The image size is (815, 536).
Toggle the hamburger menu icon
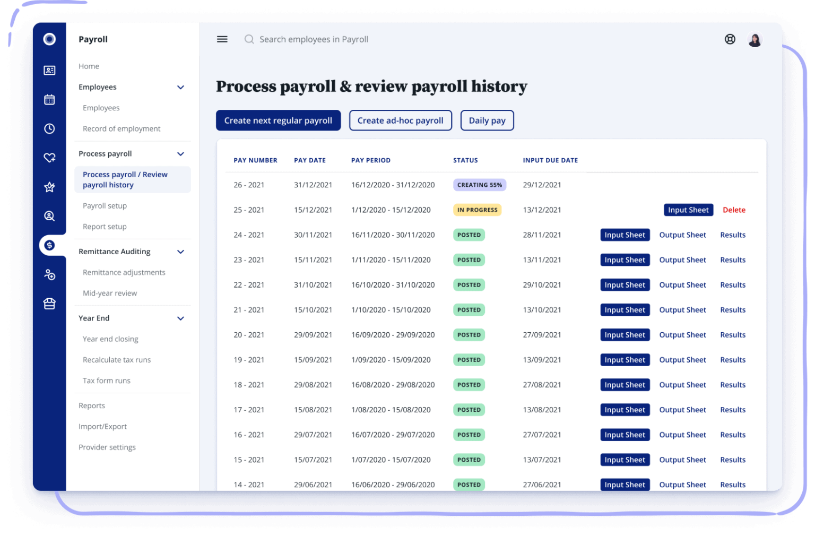(x=222, y=39)
